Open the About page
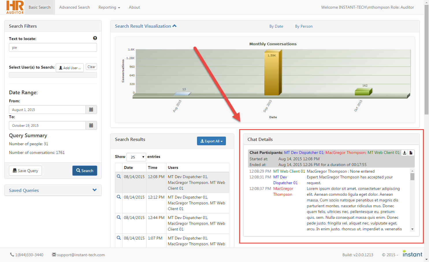This screenshot has width=429, height=262. [134, 7]
